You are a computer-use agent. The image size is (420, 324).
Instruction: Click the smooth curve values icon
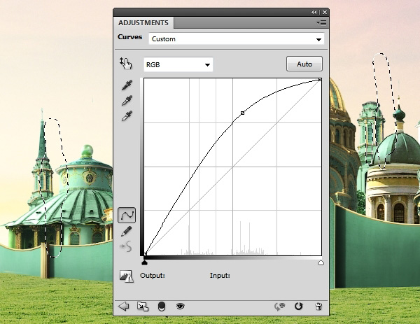[127, 246]
